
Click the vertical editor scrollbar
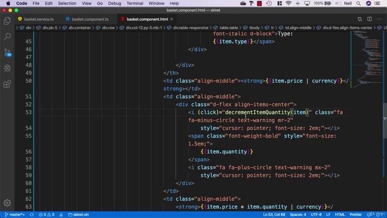(385, 121)
